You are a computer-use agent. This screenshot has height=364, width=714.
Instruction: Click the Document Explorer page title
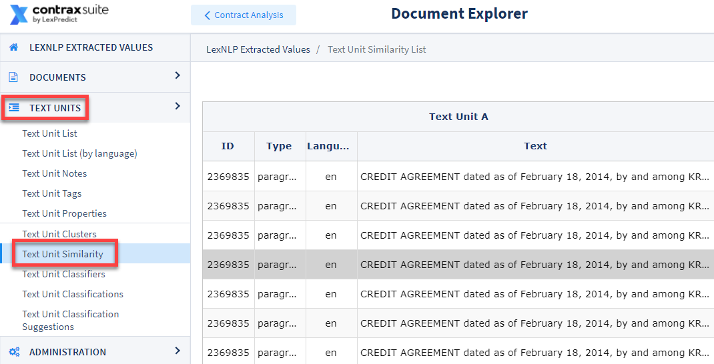460,13
